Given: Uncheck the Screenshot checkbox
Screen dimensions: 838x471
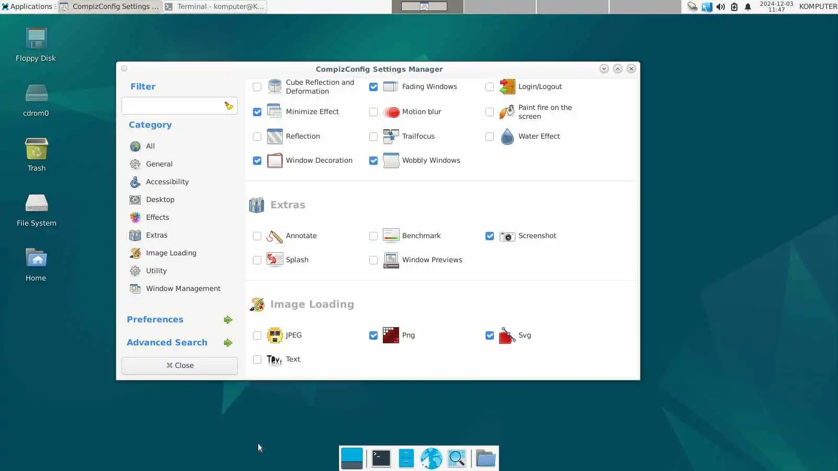Looking at the screenshot, I should click(x=490, y=236).
